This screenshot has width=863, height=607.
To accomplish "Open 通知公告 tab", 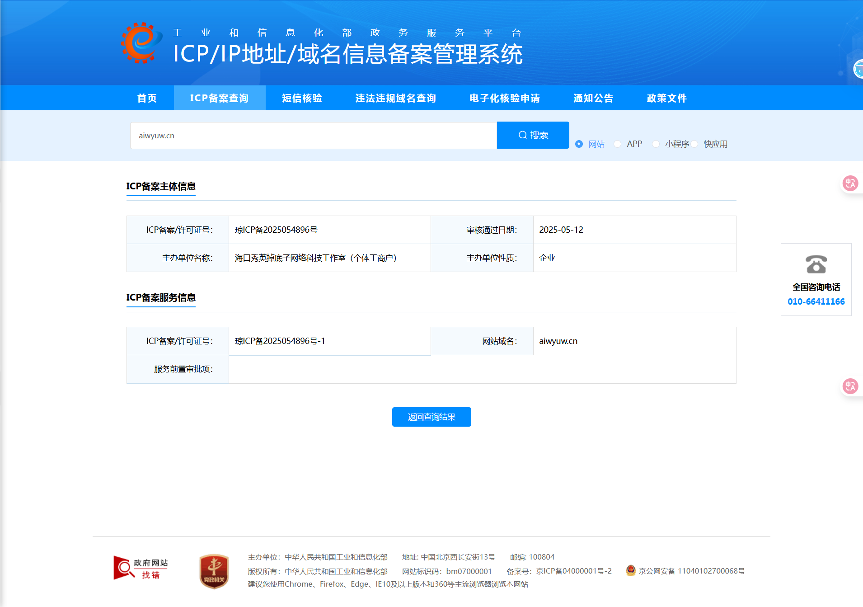I will pos(593,98).
